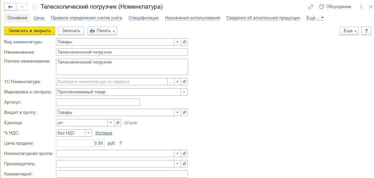The height and width of the screenshot is (178, 374).
Task: Click the Комментарий input field
Action: 122,174
